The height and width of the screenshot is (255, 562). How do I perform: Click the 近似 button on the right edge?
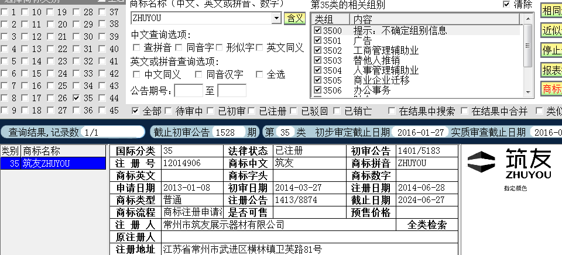tap(551, 30)
